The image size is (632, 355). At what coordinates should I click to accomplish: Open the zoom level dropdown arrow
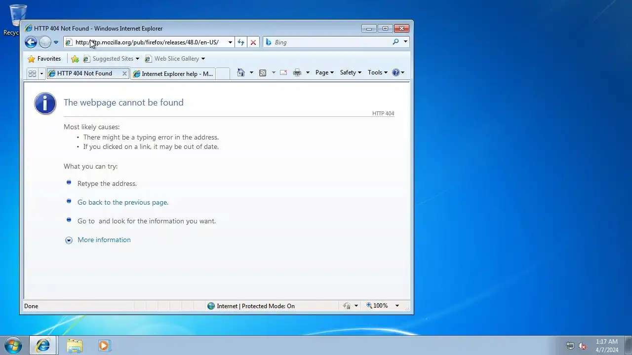397,306
